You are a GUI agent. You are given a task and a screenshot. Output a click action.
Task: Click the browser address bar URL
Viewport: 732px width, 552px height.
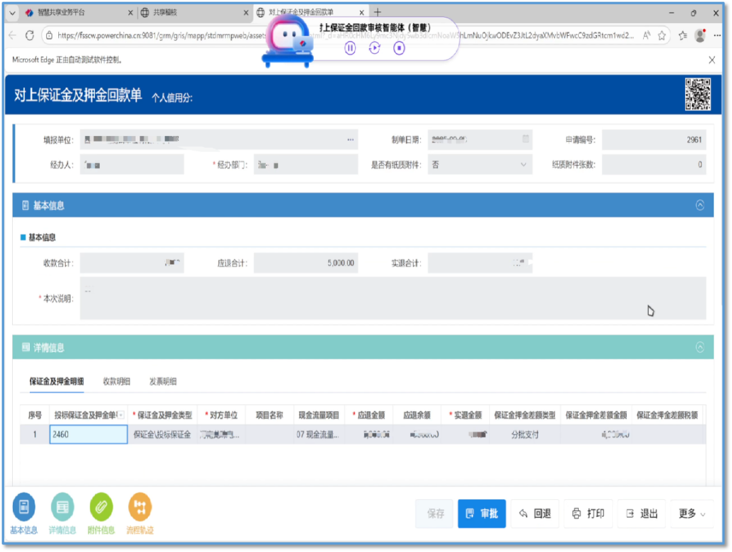pyautogui.click(x=346, y=35)
